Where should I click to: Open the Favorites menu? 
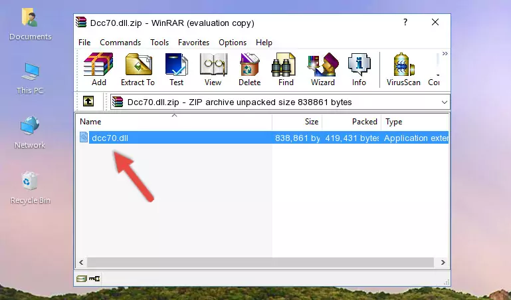coord(193,43)
